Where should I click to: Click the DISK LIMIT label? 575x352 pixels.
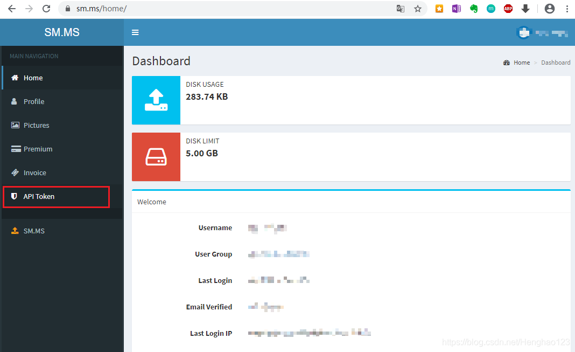(x=202, y=141)
